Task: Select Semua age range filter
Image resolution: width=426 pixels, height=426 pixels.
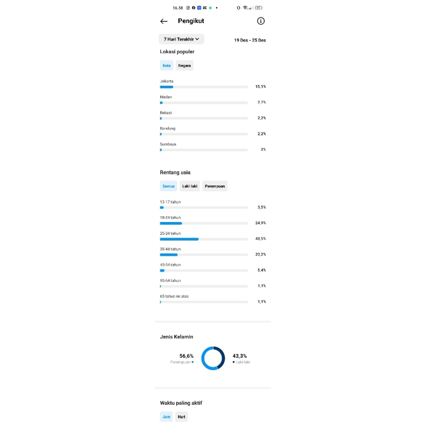Action: point(168,186)
